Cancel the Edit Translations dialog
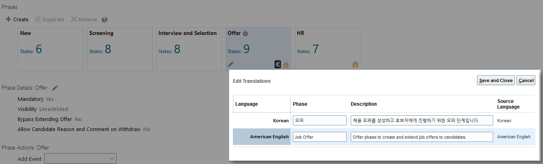The image size is (543, 164). point(526,80)
